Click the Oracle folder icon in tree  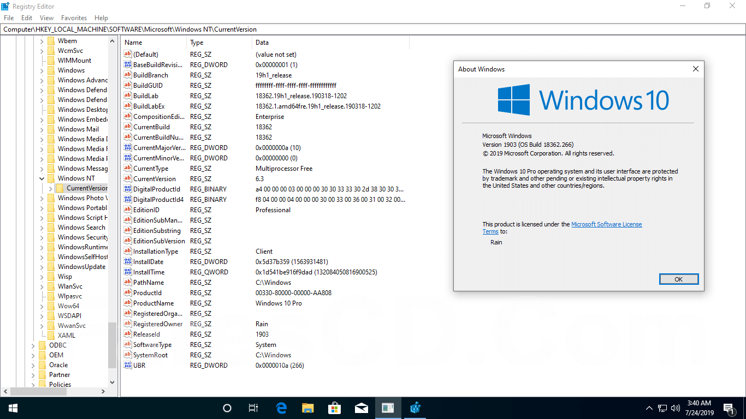[43, 365]
